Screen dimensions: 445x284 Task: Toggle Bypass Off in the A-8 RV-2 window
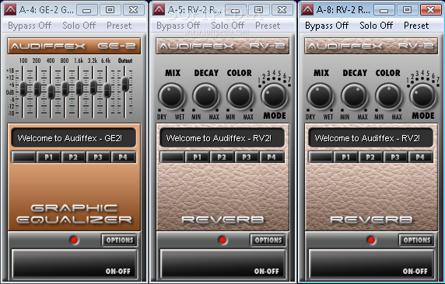tap(327, 26)
